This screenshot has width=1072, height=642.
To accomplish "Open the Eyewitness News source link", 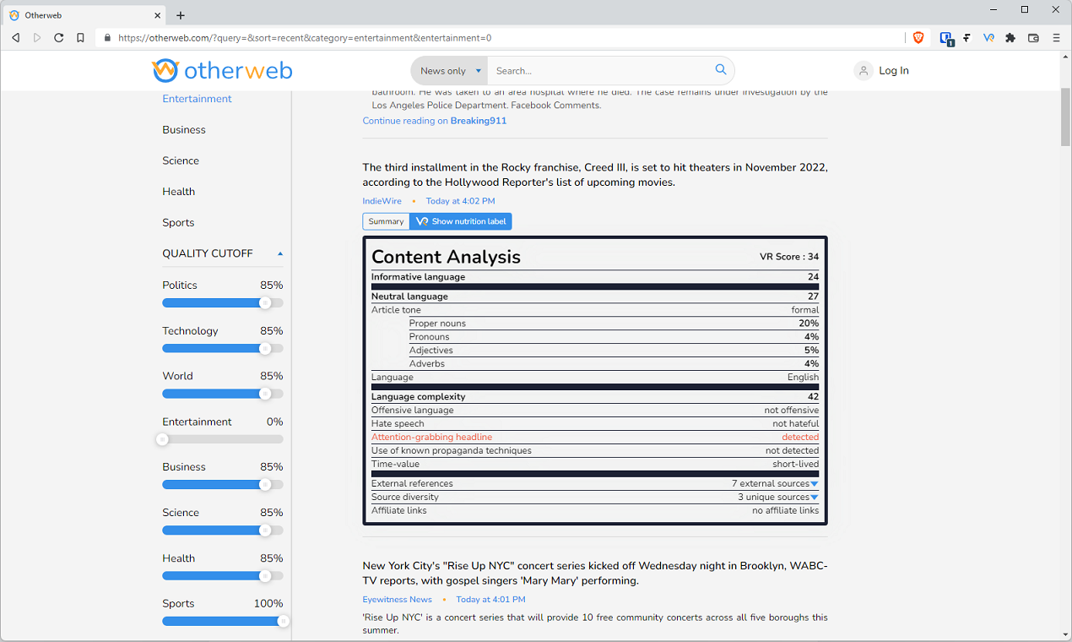I will click(x=398, y=600).
